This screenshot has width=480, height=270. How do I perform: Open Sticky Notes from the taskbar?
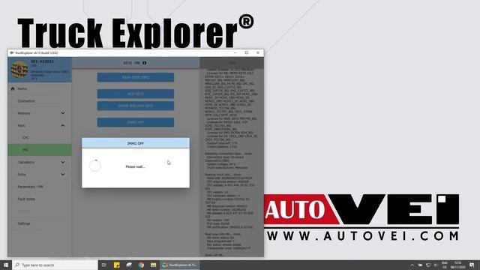point(117,265)
